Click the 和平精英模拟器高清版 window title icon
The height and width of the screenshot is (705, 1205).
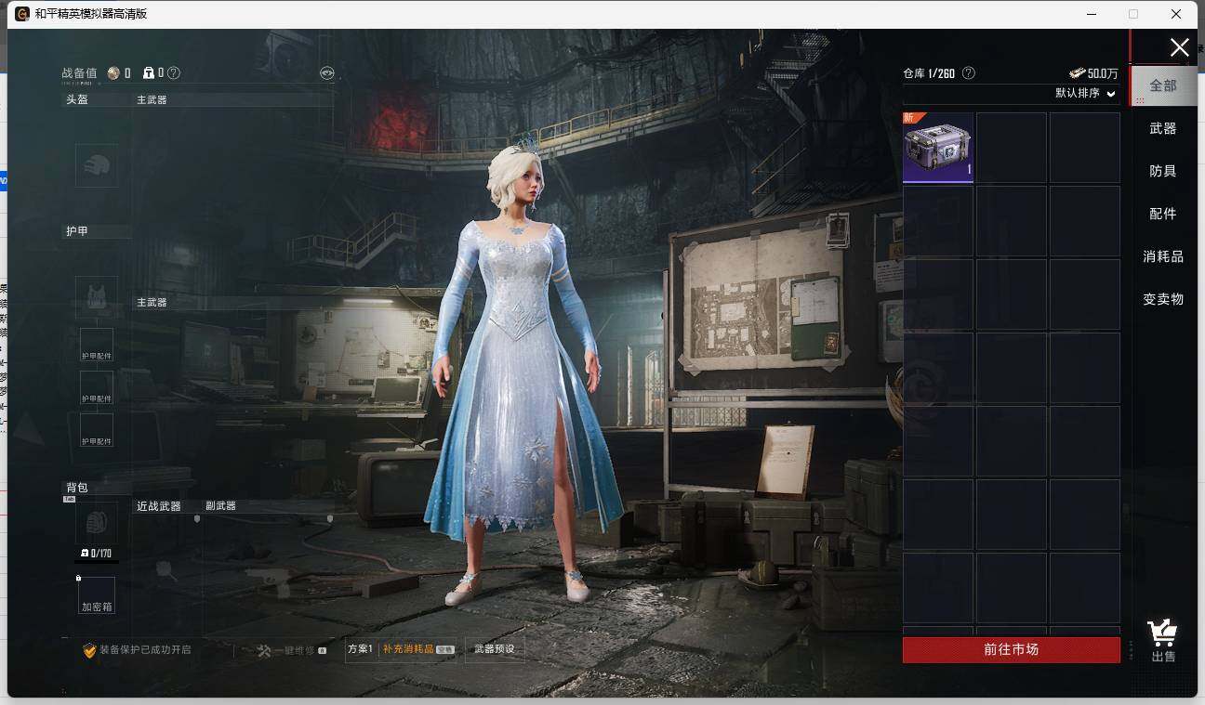(x=22, y=14)
